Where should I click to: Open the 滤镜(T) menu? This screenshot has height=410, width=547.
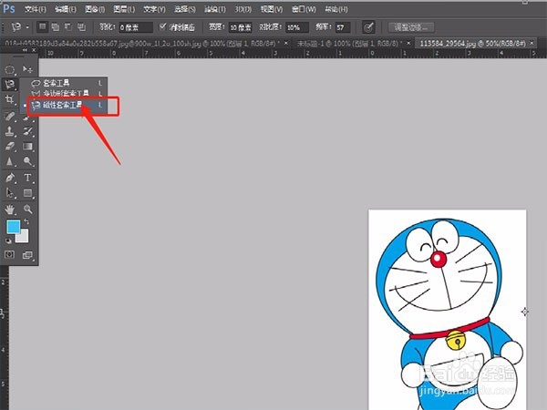[214, 9]
